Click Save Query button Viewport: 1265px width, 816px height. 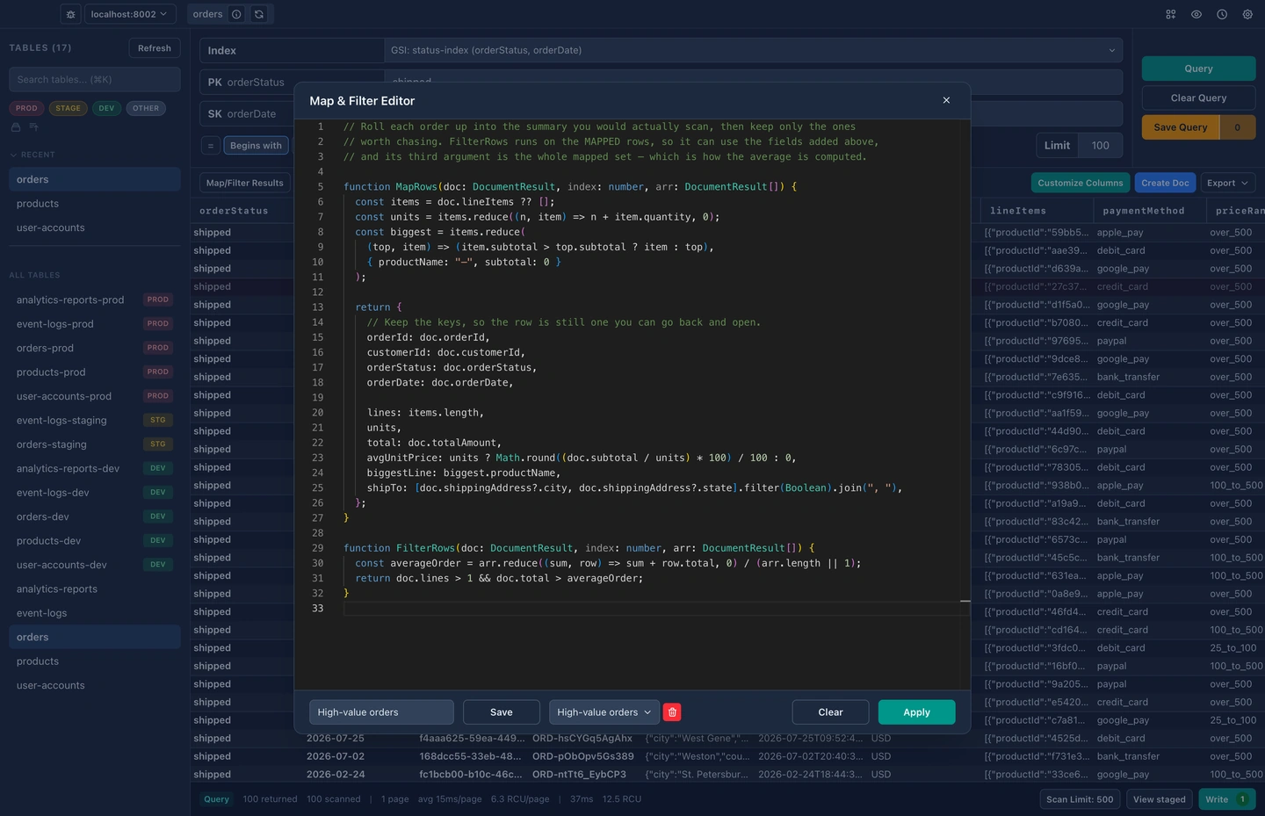(x=1181, y=127)
